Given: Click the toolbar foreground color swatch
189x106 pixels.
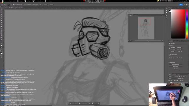Looking at the screenshot, I should click(1, 53).
